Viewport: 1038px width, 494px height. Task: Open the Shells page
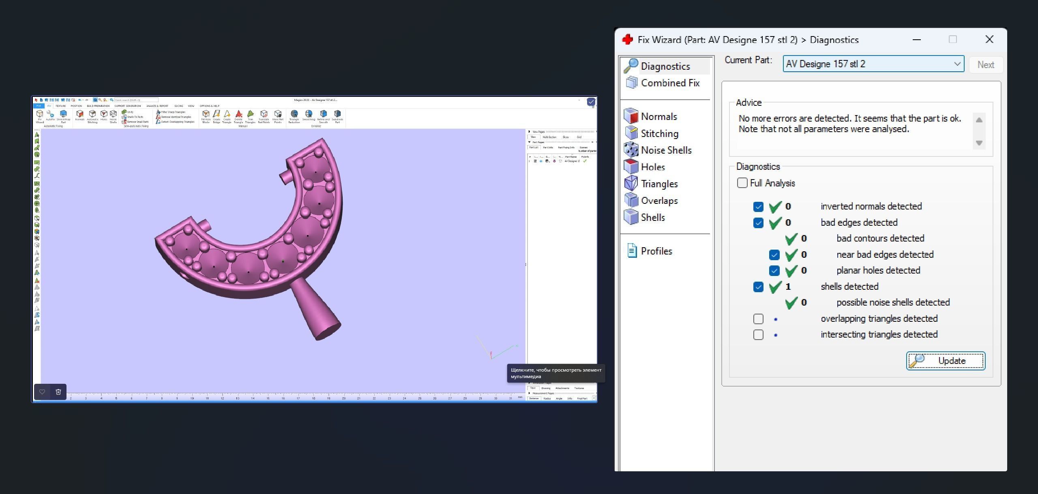tap(652, 218)
